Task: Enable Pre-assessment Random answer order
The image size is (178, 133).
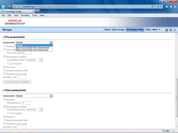Action: point(4,74)
